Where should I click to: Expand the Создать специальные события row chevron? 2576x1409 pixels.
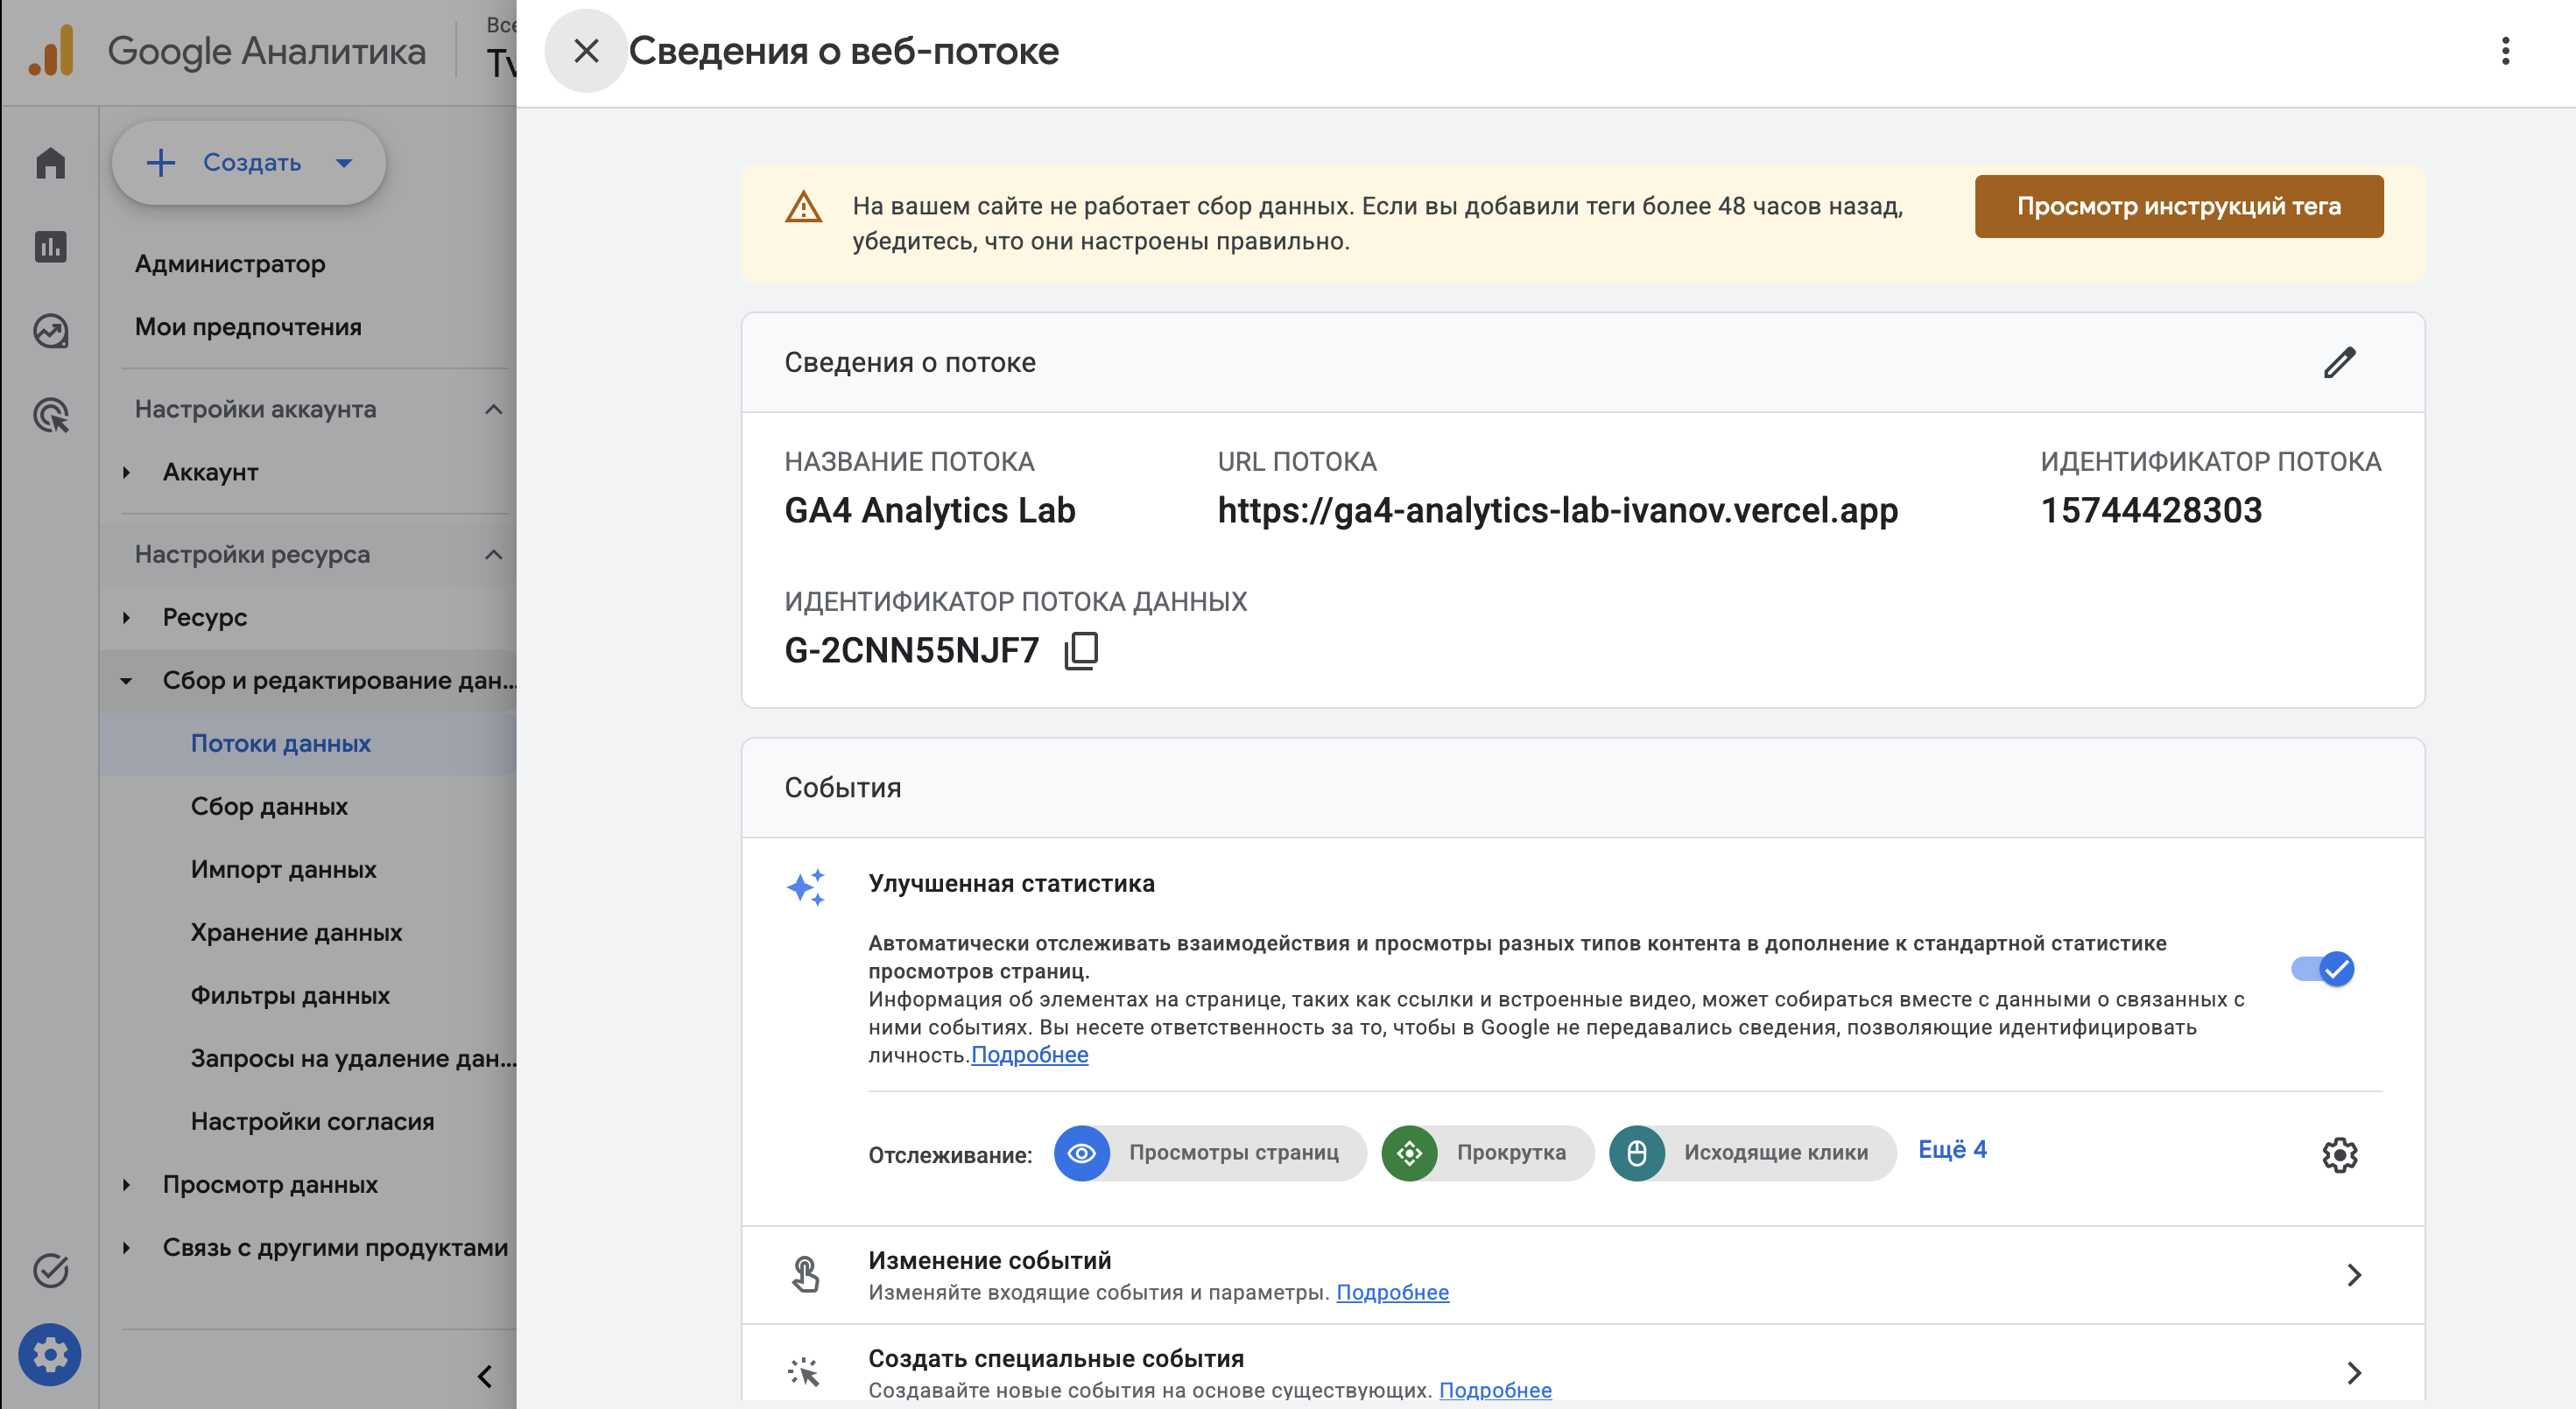[2354, 1373]
